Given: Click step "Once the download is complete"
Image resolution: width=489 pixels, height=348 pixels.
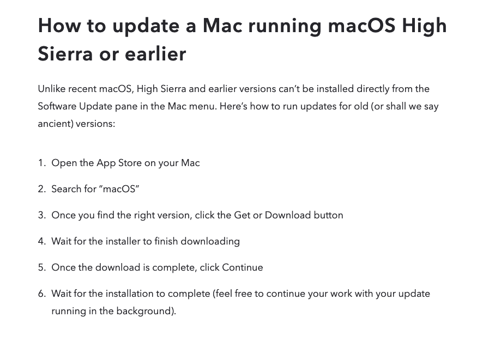Looking at the screenshot, I should click(x=157, y=267).
